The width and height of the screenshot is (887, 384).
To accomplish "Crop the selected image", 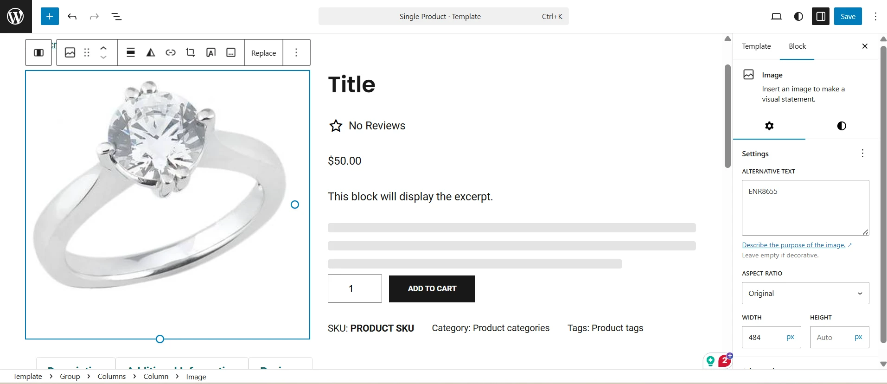I will tap(191, 52).
